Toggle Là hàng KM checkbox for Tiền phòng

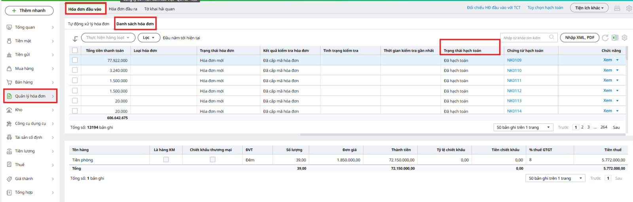point(166,160)
